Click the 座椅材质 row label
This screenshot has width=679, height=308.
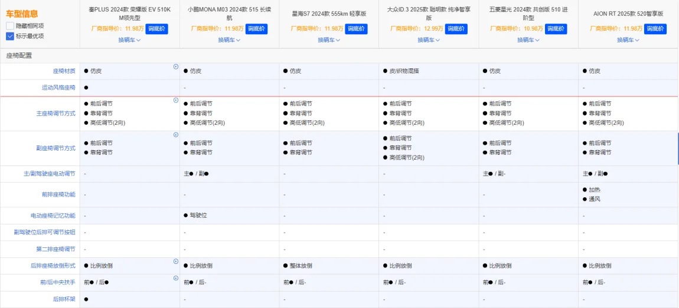64,71
